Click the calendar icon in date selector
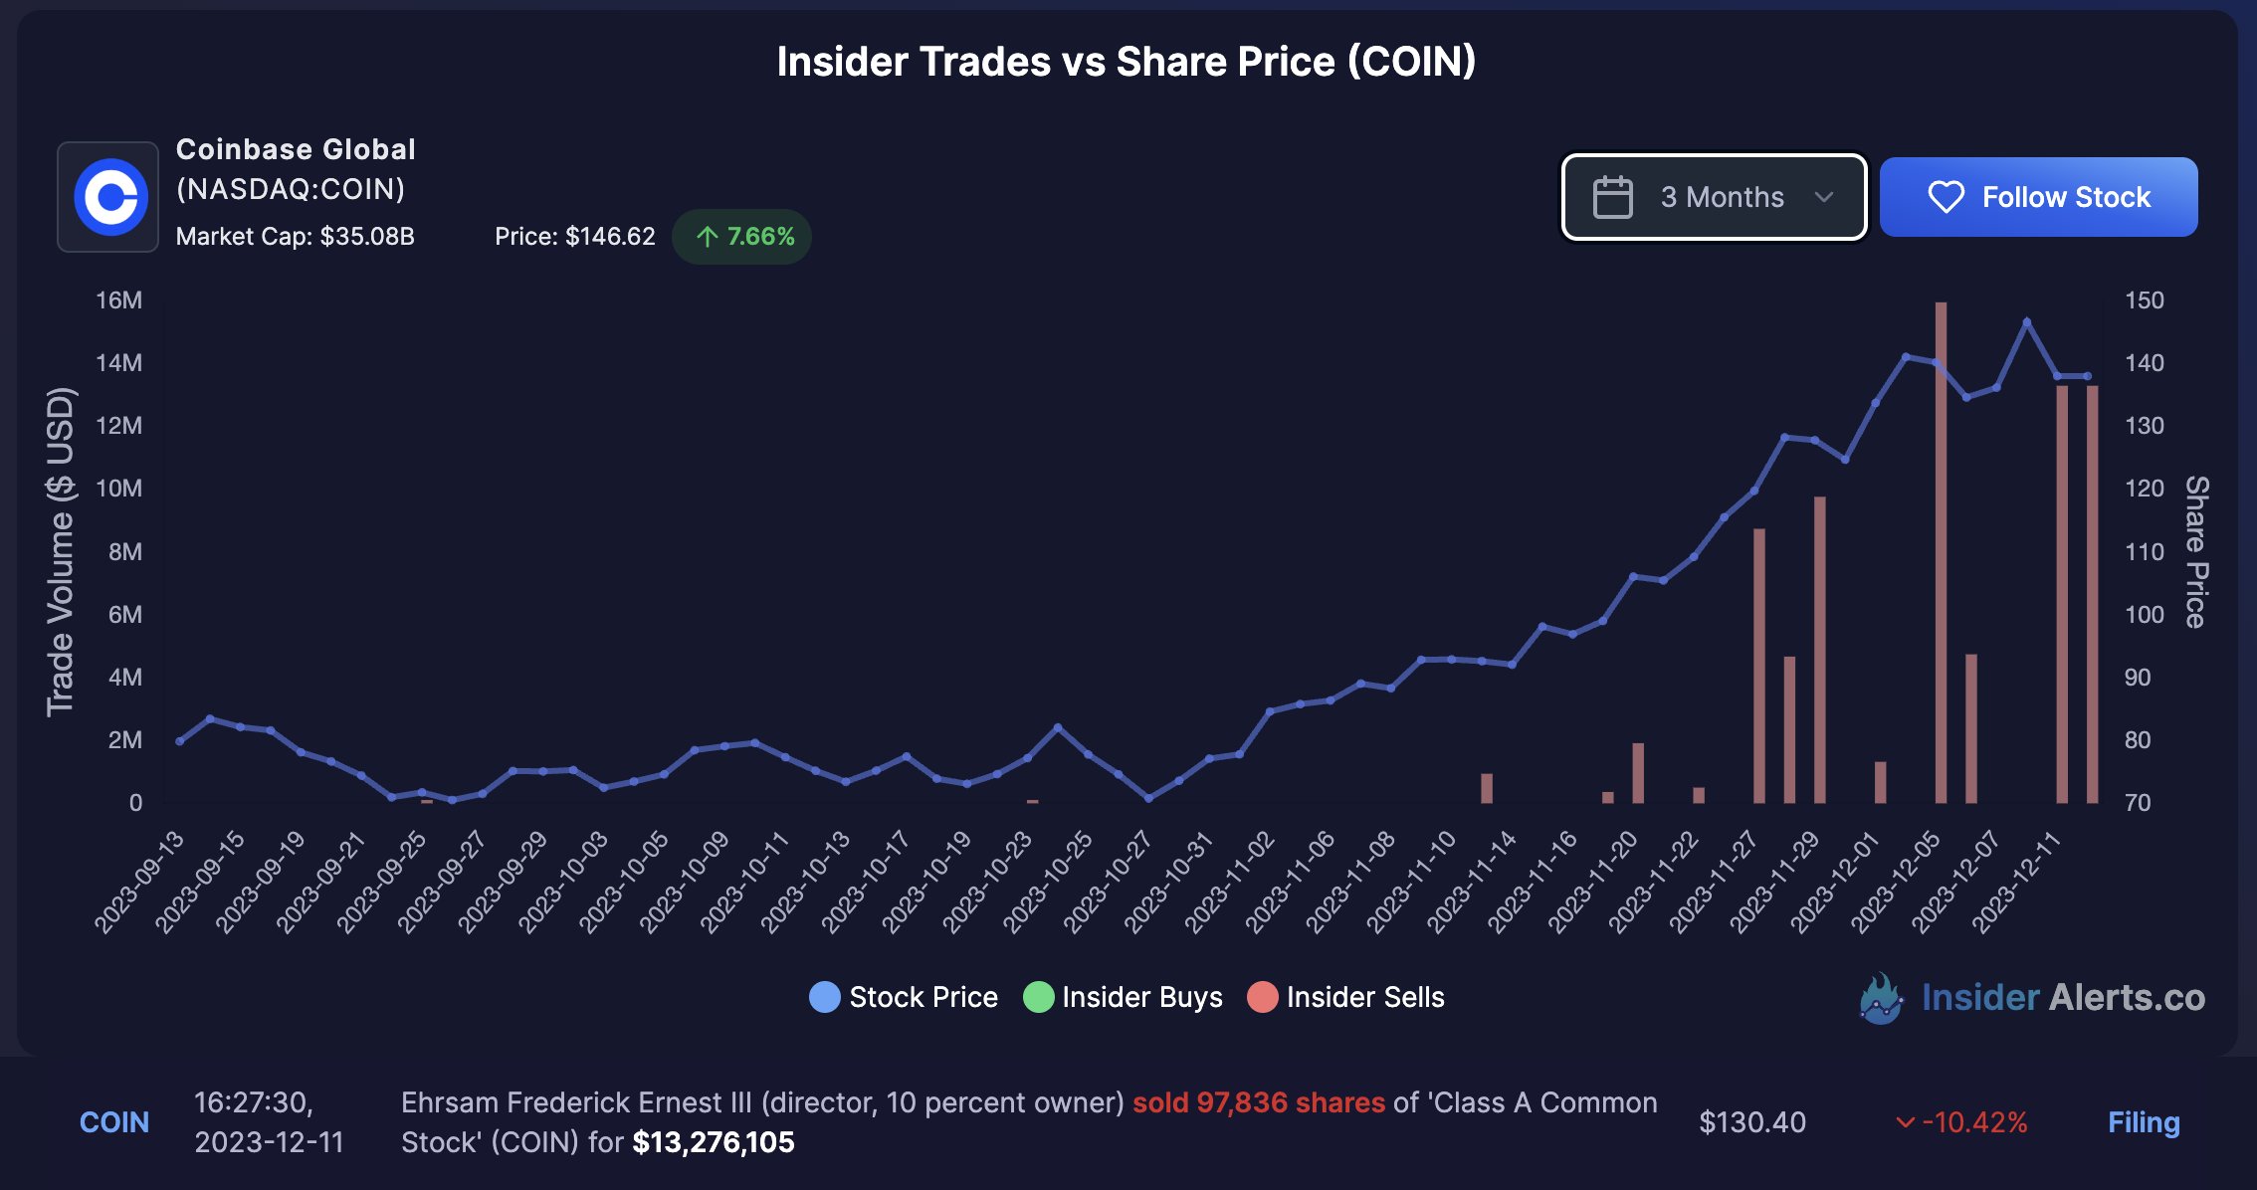This screenshot has height=1190, width=2257. click(x=1612, y=197)
